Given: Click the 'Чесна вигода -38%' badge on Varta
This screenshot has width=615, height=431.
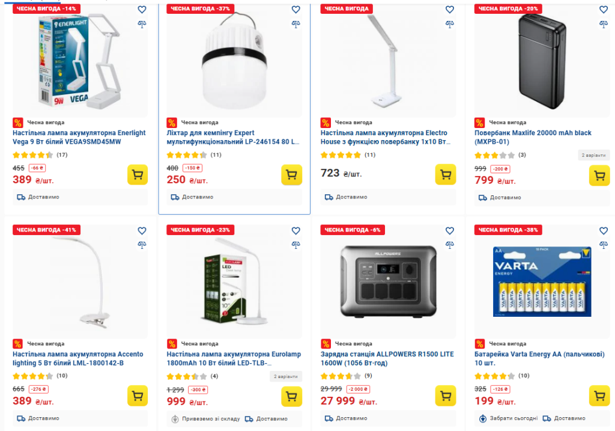Looking at the screenshot, I should [x=509, y=230].
